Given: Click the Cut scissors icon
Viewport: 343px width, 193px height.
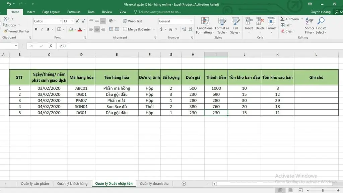Looking at the screenshot, I should pyautogui.click(x=5, y=19).
